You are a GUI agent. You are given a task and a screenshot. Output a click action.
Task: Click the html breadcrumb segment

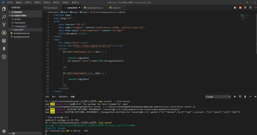click(64, 12)
